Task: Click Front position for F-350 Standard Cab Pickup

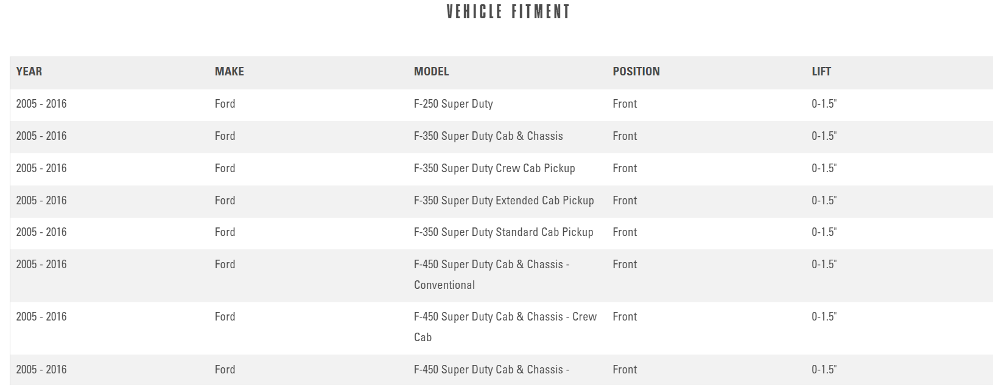Action: click(625, 232)
